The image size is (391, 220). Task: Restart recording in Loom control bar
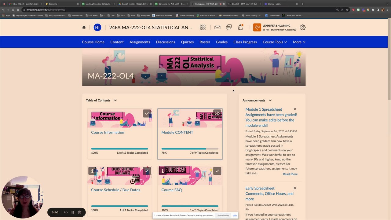66,212
